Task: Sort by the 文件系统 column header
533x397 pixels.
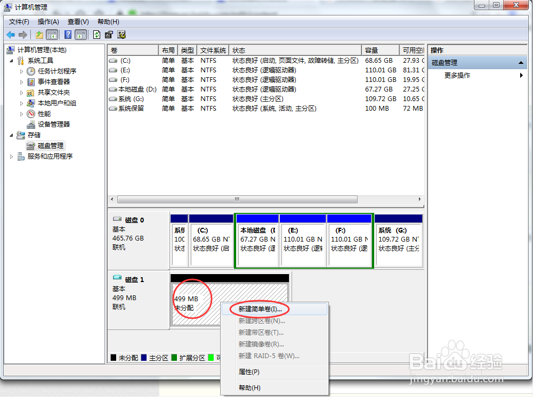Action: point(213,50)
